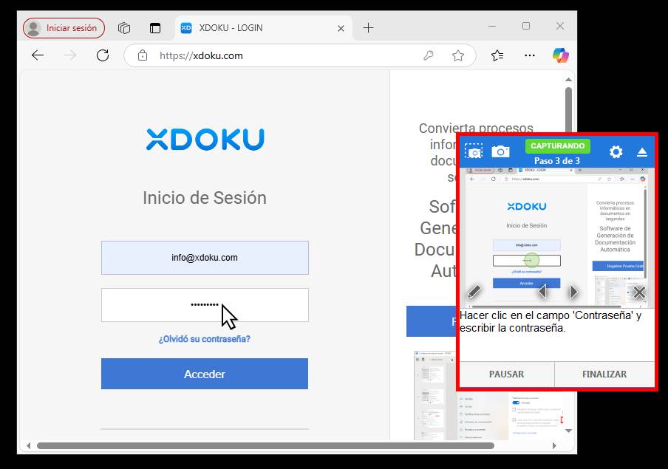View site information lock icon
Screen dimensions: 668x469
click(143, 55)
